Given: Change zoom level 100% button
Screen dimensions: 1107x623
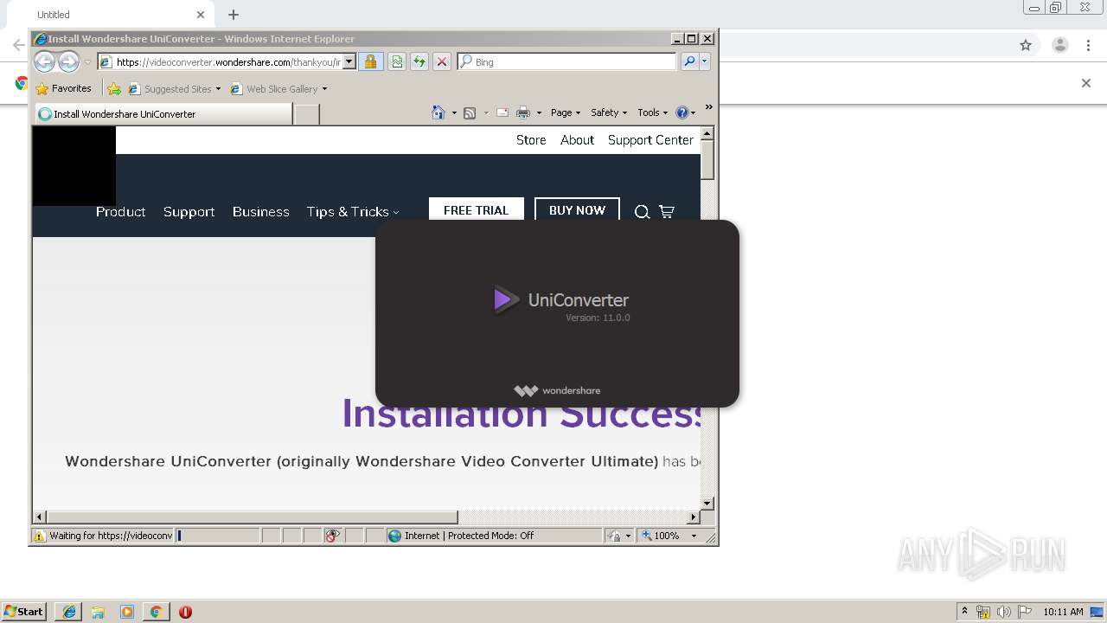Looking at the screenshot, I should click(x=660, y=536).
